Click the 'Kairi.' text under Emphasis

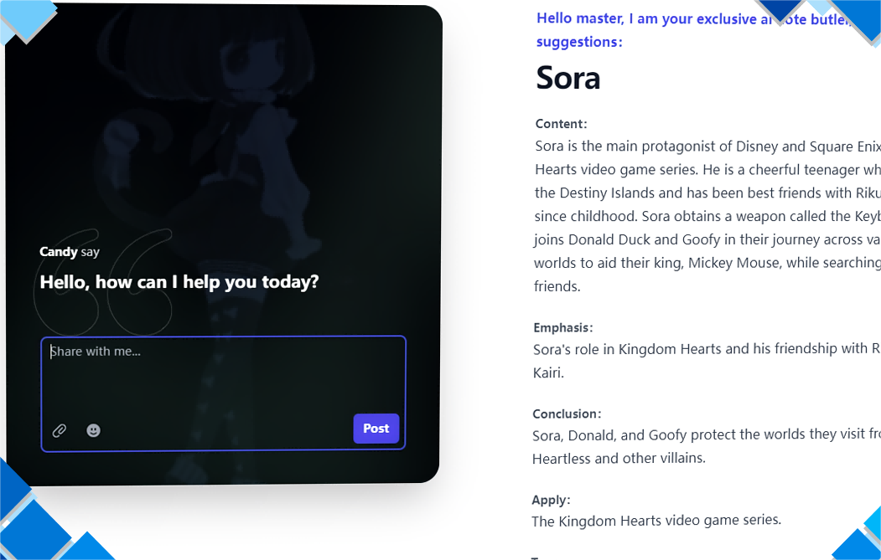coord(548,372)
